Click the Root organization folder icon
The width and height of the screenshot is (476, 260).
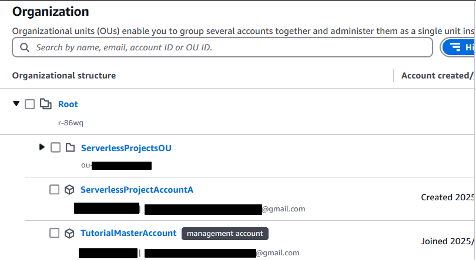[45, 104]
